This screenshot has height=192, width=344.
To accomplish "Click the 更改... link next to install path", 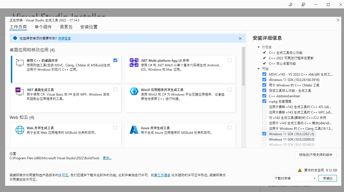I will [x=107, y=158].
